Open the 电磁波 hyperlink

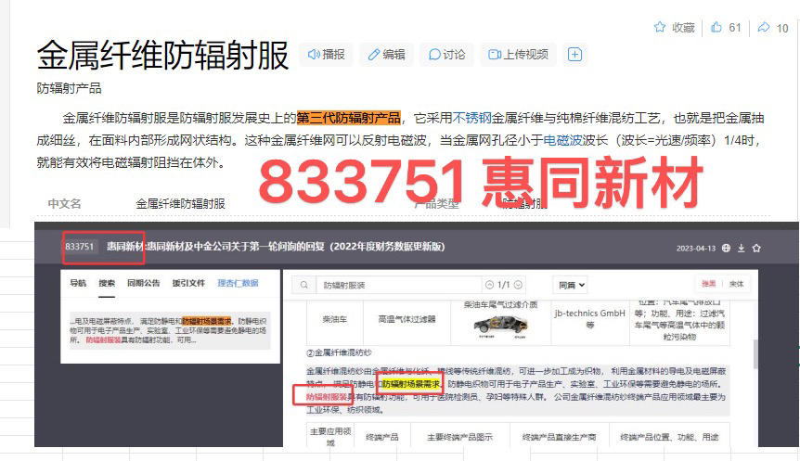pyautogui.click(x=562, y=140)
